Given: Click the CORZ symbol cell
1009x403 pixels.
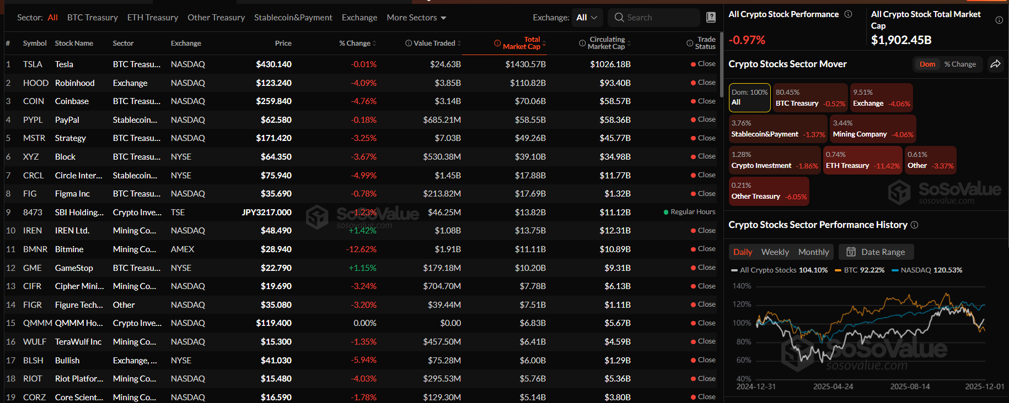Looking at the screenshot, I should tap(34, 397).
